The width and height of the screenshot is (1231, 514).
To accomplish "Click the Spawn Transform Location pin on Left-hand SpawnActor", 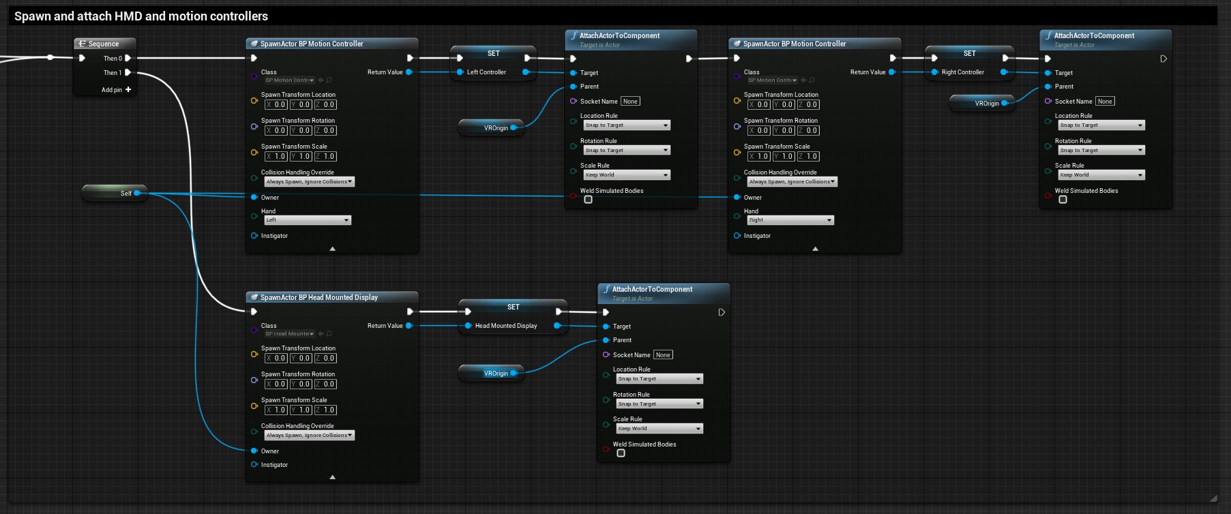I will [254, 100].
